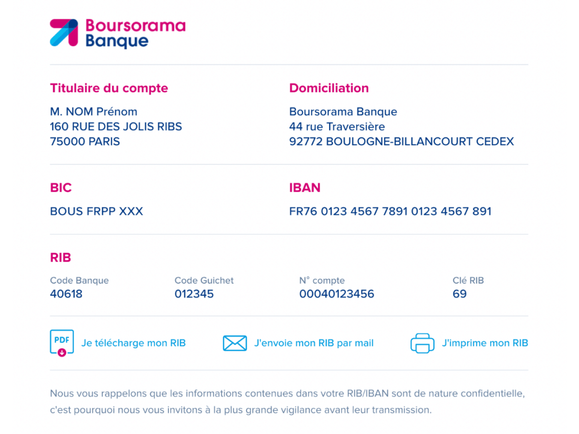This screenshot has height=434, width=579.
Task: Click the PDF download icon
Action: click(x=62, y=342)
